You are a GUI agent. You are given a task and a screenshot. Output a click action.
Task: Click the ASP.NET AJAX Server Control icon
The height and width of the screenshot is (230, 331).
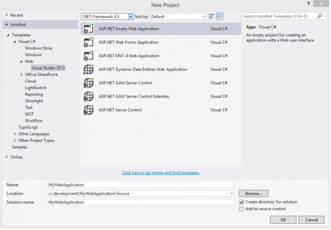89,83
